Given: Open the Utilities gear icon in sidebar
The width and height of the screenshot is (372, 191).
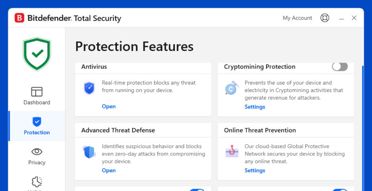Looking at the screenshot, I should click(37, 182).
